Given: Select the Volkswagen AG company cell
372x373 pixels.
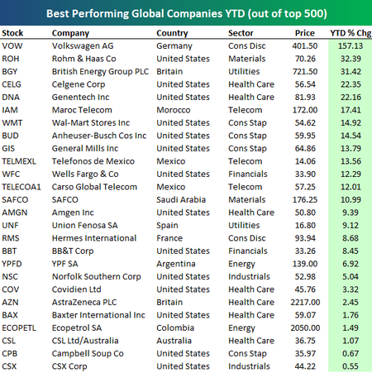Looking at the screenshot, I should (x=83, y=45).
